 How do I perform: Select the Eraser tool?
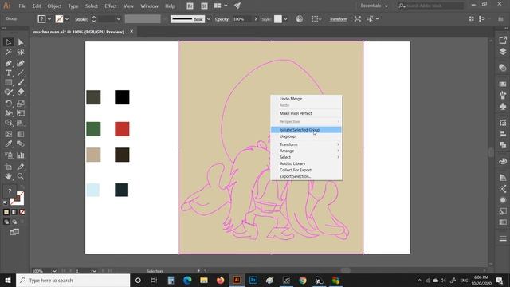click(x=21, y=92)
